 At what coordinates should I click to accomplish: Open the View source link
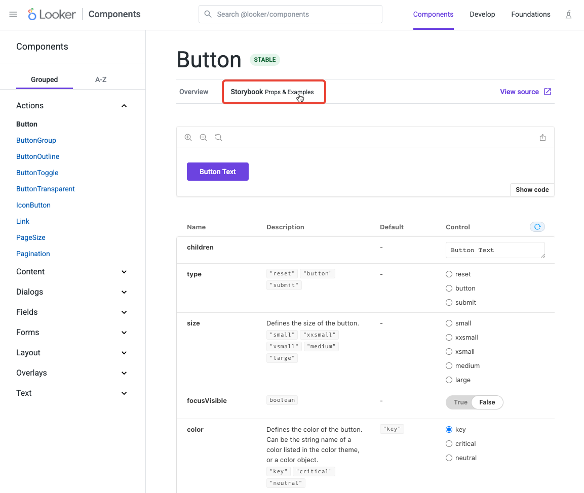point(525,92)
